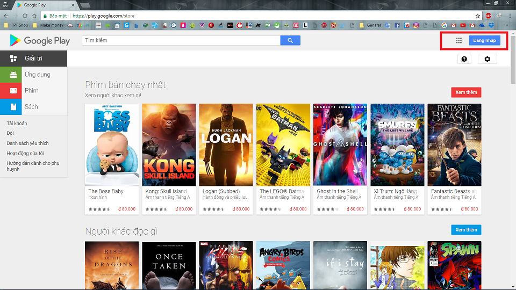The width and height of the screenshot is (516, 290).
Task: Open The Boss Baby poster
Action: [112, 145]
